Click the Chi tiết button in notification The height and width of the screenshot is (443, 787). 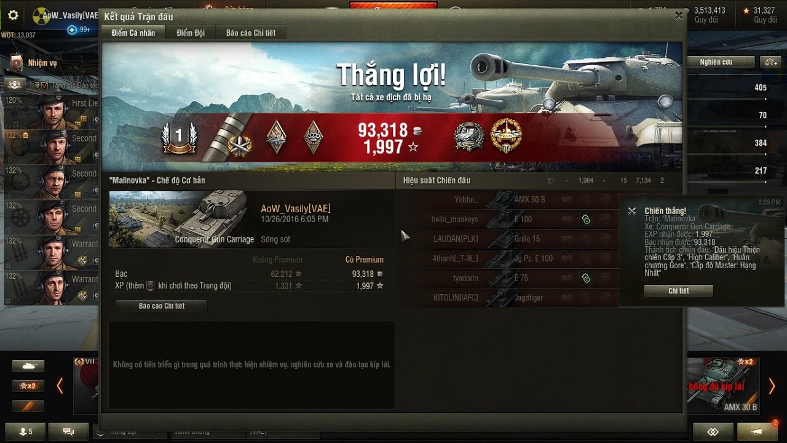pos(679,291)
